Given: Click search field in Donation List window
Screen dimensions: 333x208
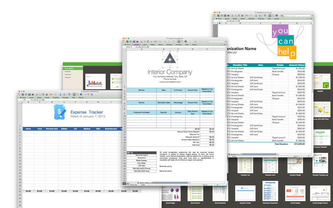Looking at the screenshot, I should click(297, 15).
